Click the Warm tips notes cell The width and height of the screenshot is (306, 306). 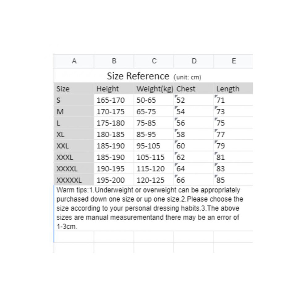pos(153,208)
